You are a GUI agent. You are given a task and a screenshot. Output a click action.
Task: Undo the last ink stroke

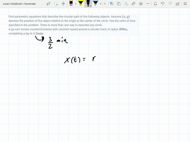coord(163,4)
